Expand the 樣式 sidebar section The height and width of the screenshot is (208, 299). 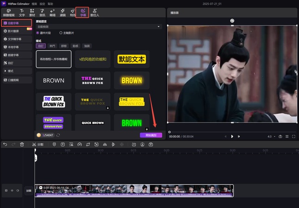point(17,71)
